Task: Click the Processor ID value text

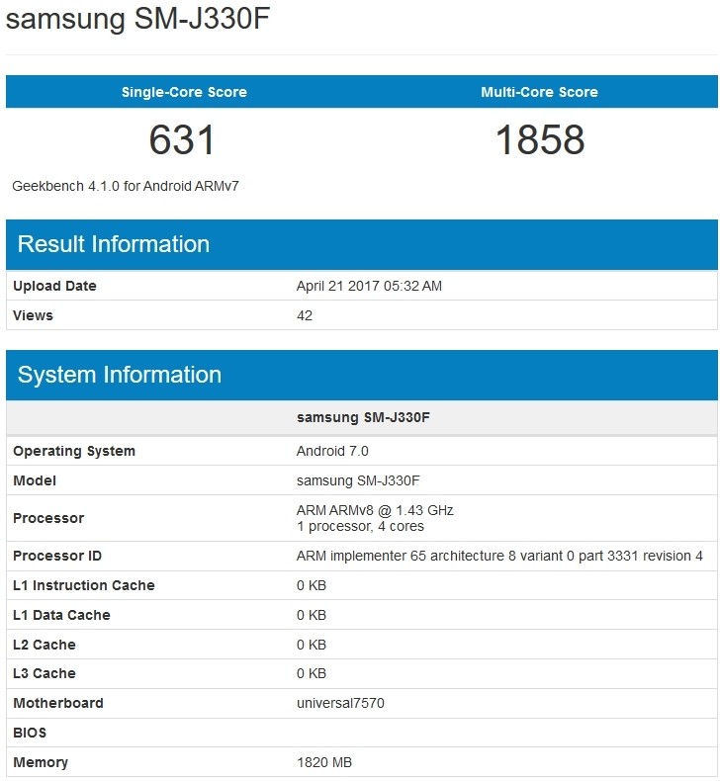Action: [x=499, y=556]
